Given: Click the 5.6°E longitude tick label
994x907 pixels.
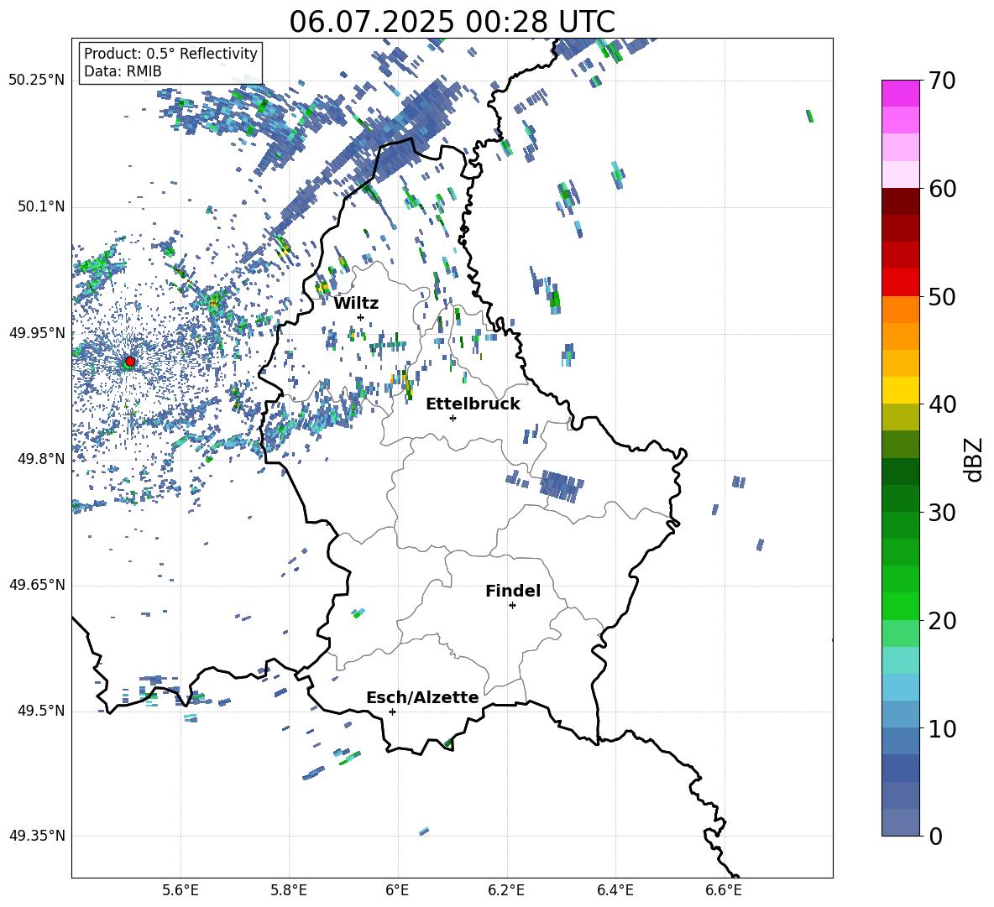Looking at the screenshot, I should coord(180,890).
